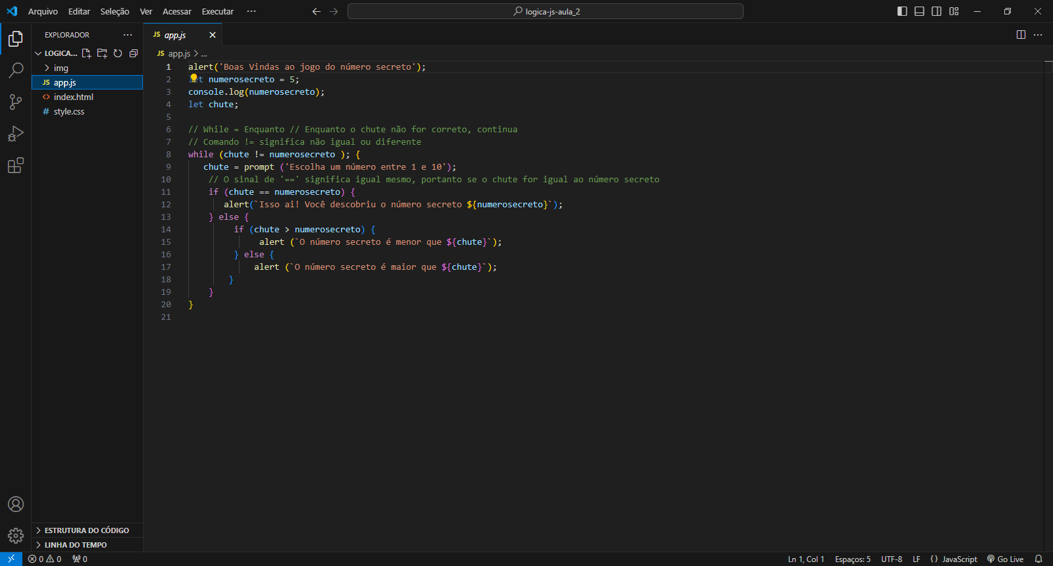
Task: Click the EXPLORADOR panel title
Action: coord(67,35)
